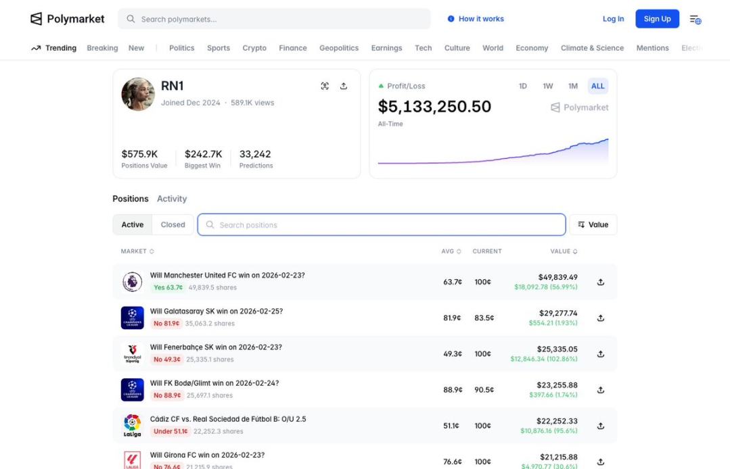Click the share icon in RN1 profile card
The height and width of the screenshot is (469, 730).
[x=344, y=86]
